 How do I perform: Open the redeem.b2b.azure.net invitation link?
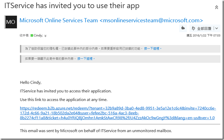pyautogui.click(x=118, y=113)
